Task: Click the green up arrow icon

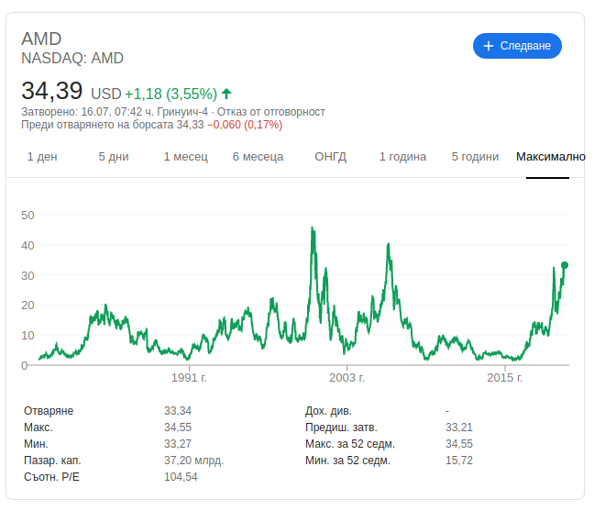Action: [226, 94]
